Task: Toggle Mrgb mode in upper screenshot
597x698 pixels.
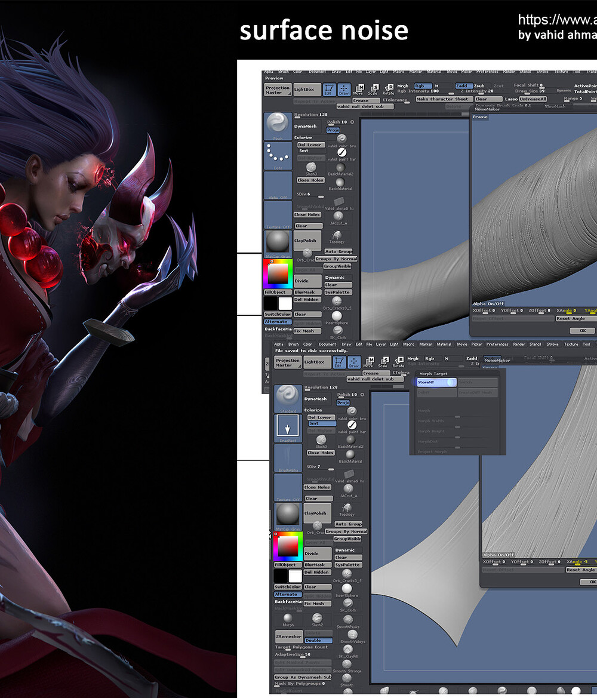Action: coord(403,85)
